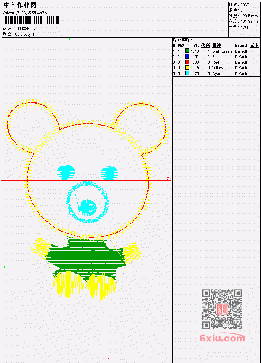Click the 'Colorway 1' label
The width and height of the screenshot is (261, 363).
pyautogui.click(x=24, y=35)
